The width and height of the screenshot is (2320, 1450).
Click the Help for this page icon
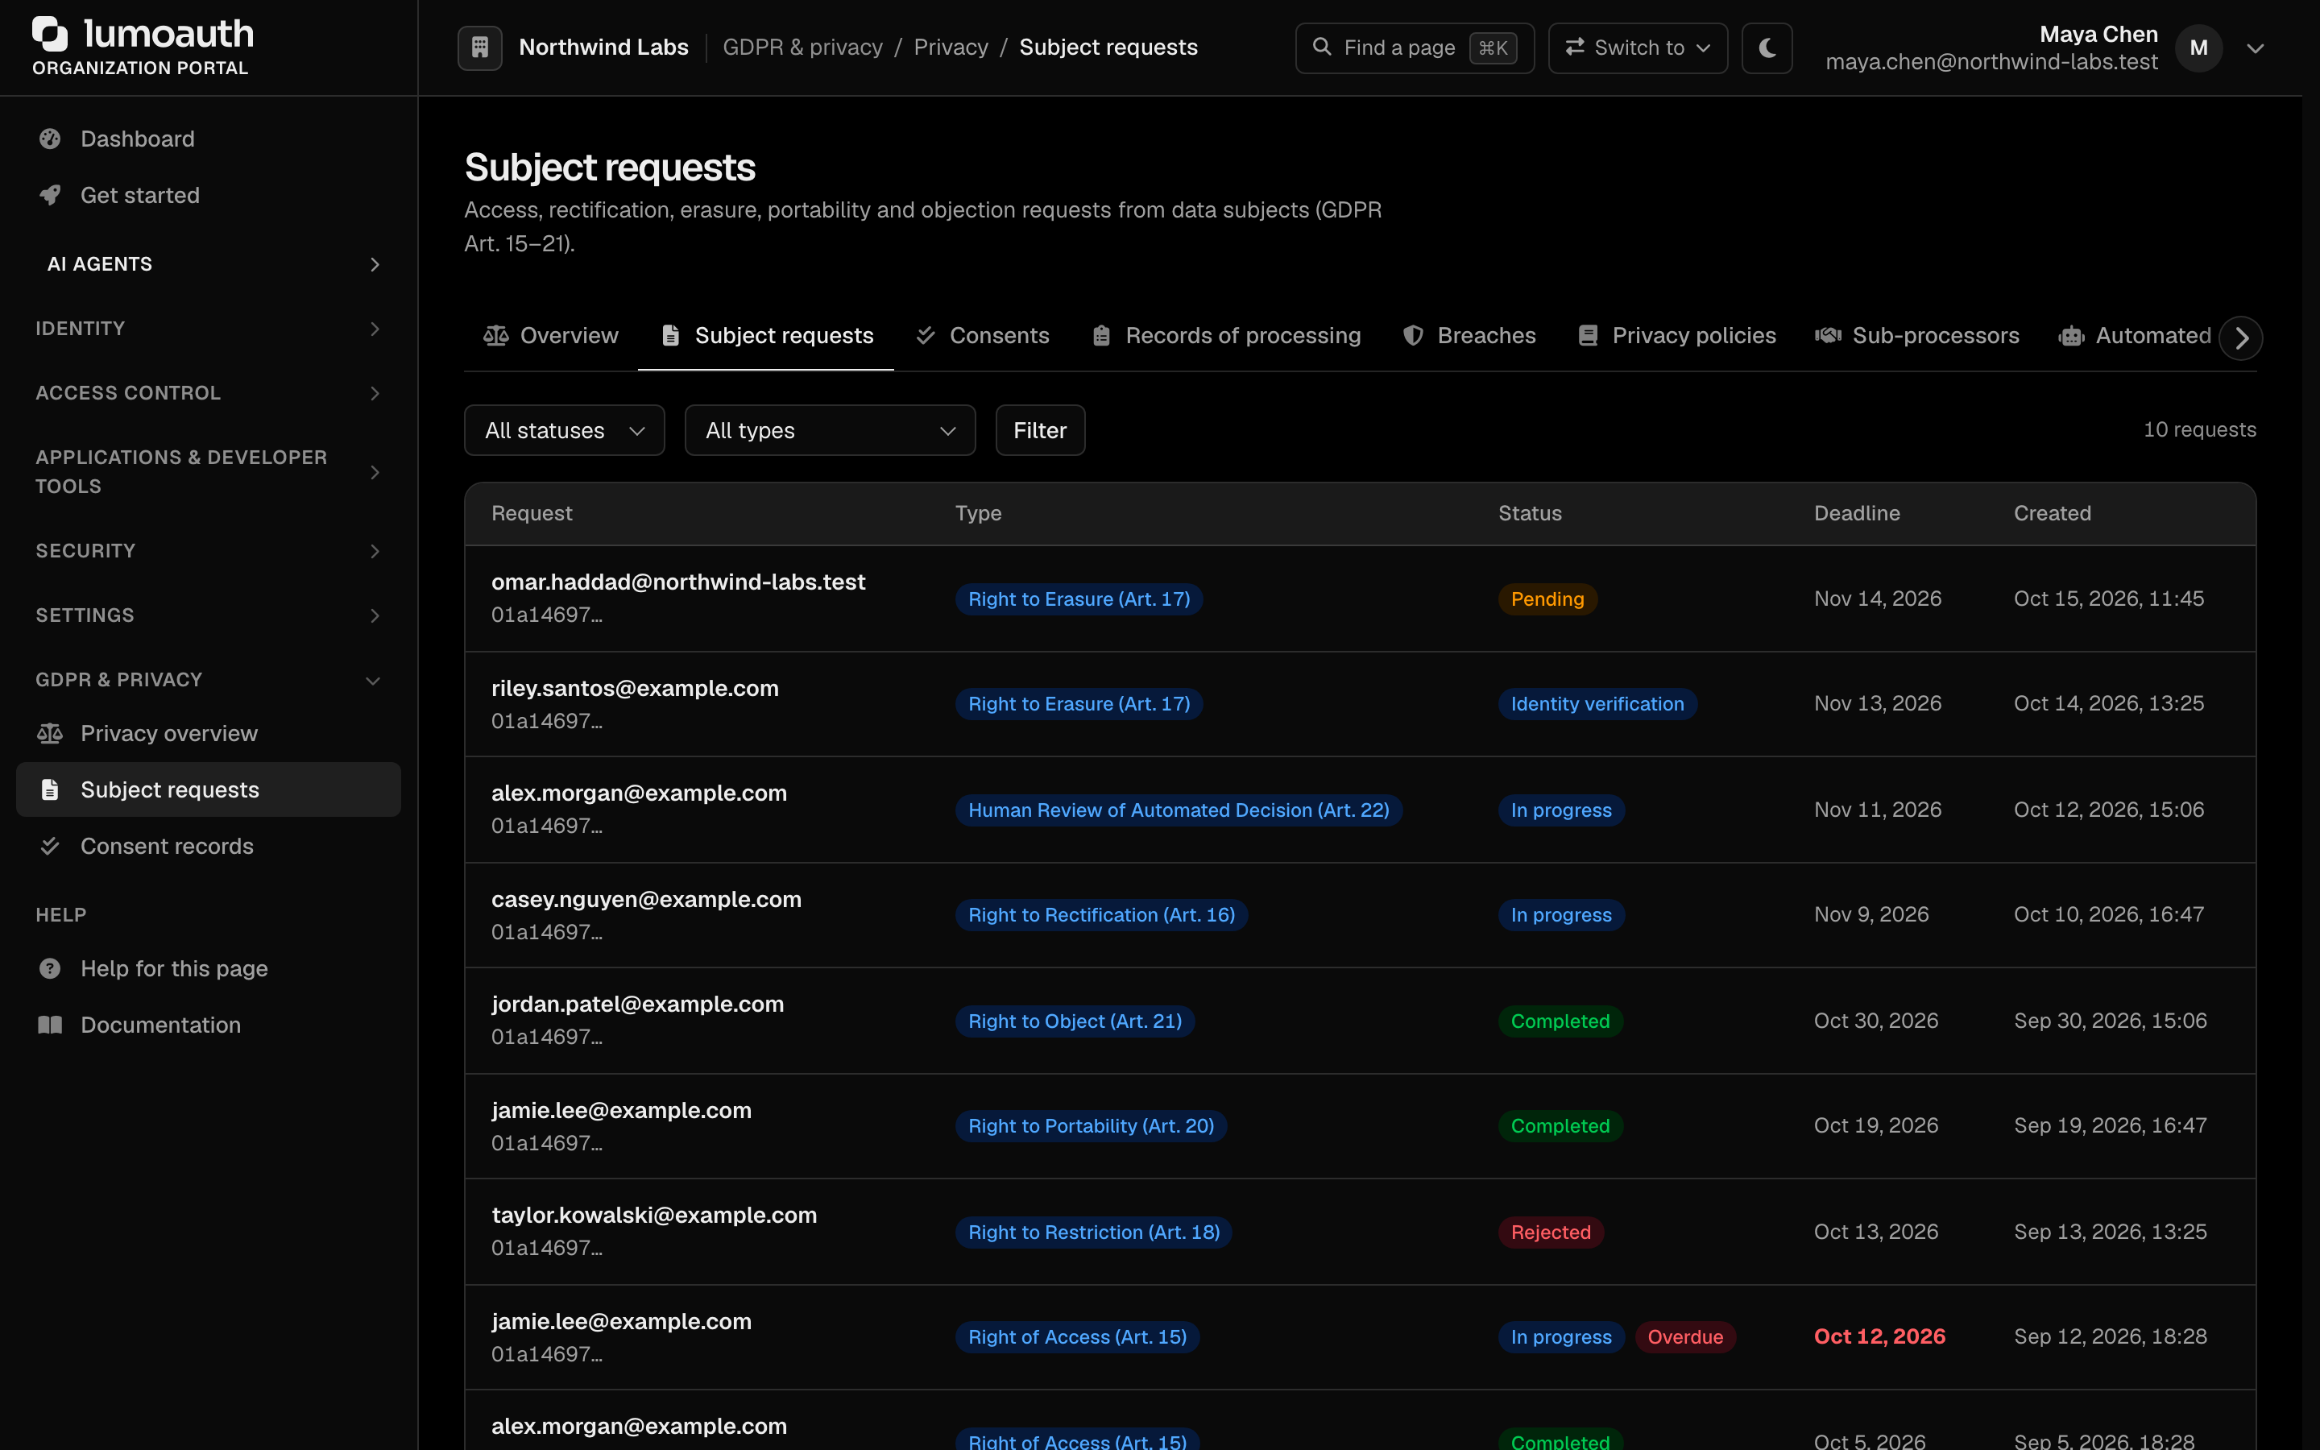[x=50, y=968]
